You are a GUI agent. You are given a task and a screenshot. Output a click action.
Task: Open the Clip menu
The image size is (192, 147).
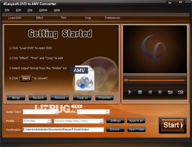pos(30,10)
